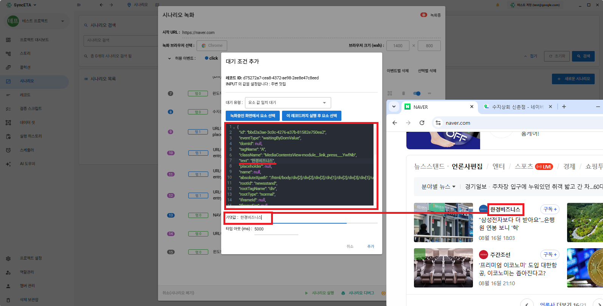Click the 시나리오 검색 search input
603x306 pixels.
click(120, 40)
